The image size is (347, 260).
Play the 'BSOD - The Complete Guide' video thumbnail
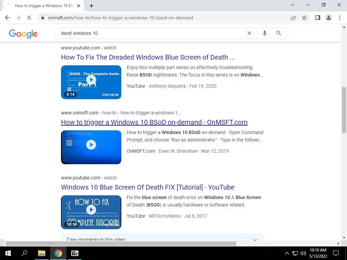[x=91, y=82]
